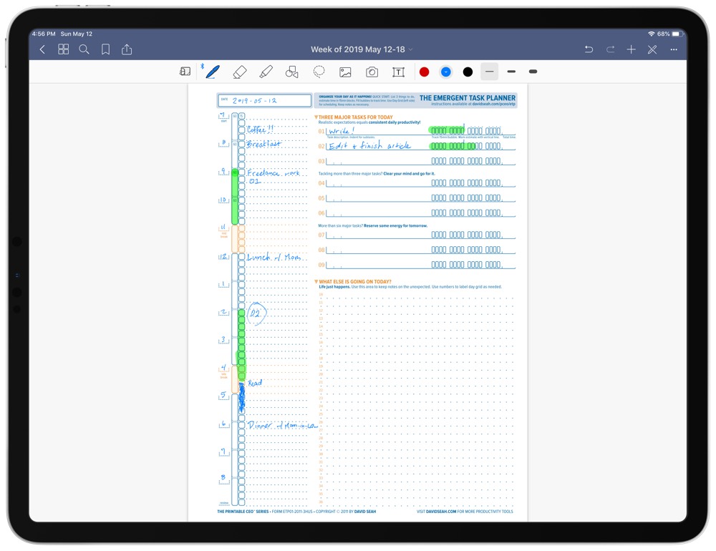Choose the black pen color

(x=468, y=72)
